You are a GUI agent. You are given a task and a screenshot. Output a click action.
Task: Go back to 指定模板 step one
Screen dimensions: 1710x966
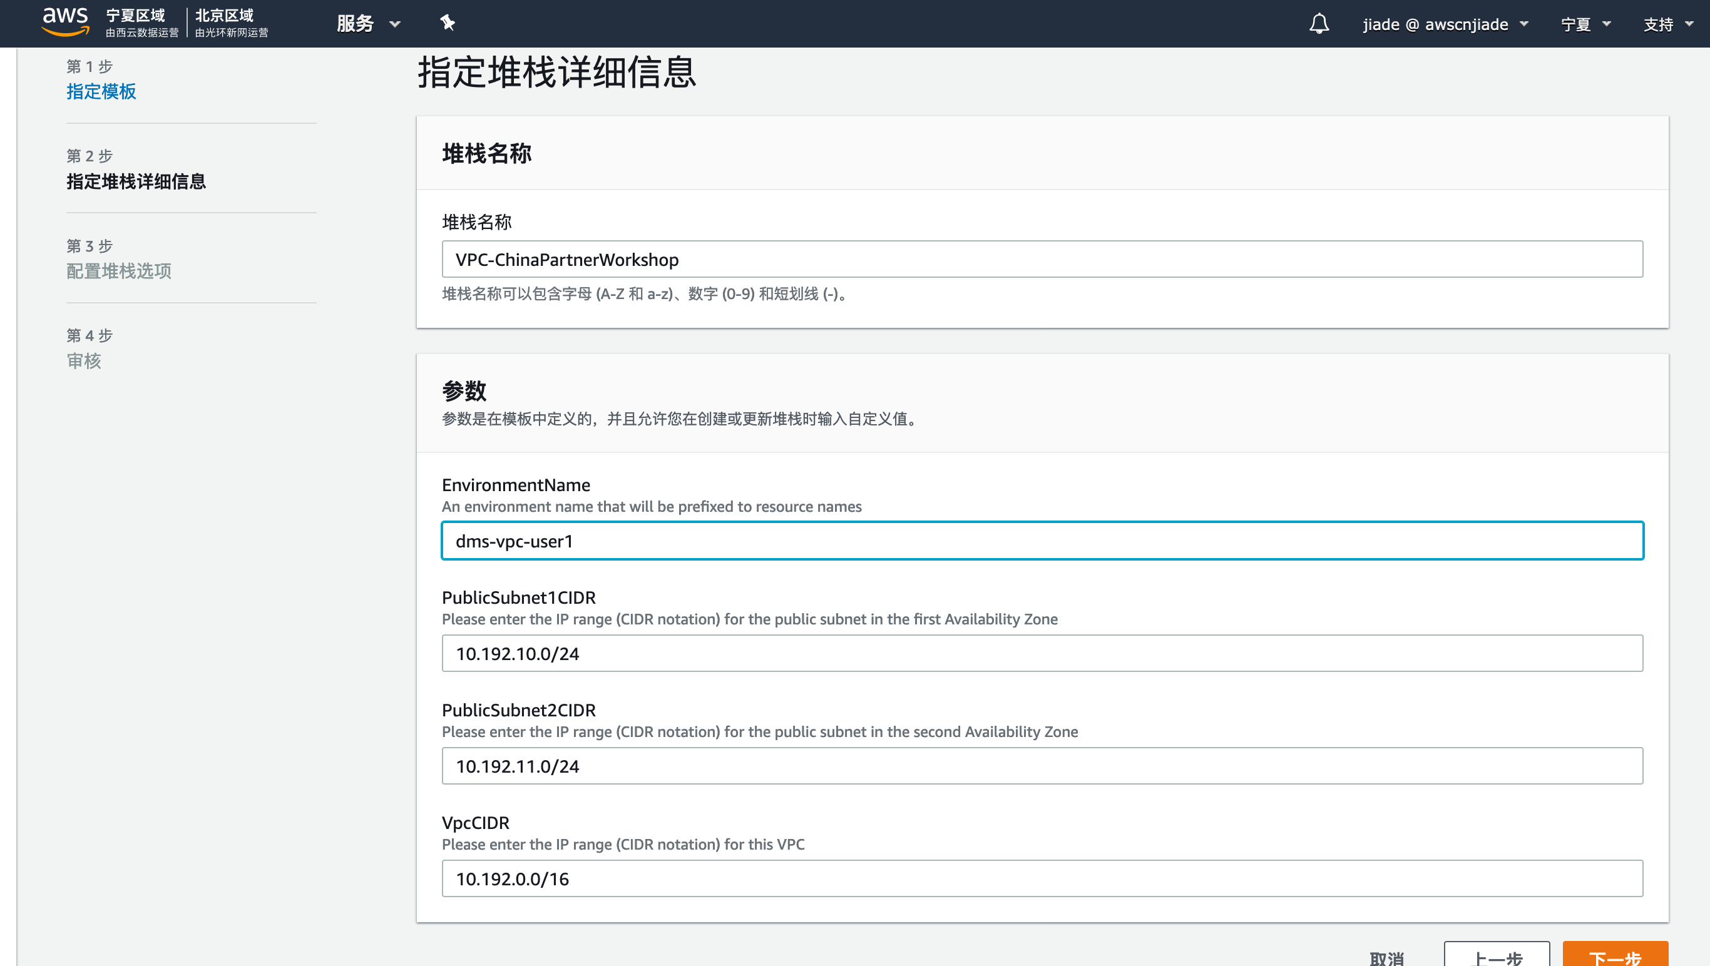point(101,92)
